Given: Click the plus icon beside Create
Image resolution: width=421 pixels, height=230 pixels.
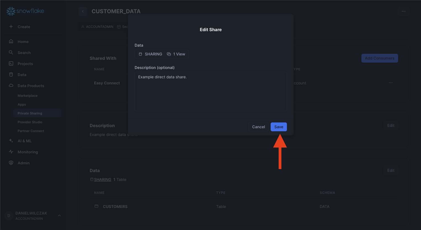Looking at the screenshot, I should 11,26.
